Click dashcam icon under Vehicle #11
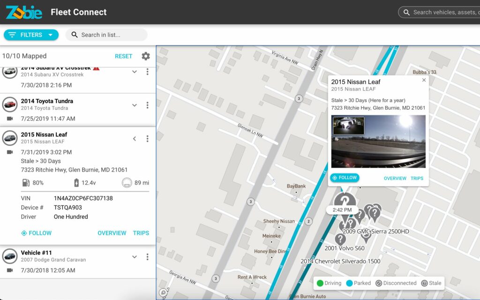This screenshot has width=480, height=300. (10, 270)
